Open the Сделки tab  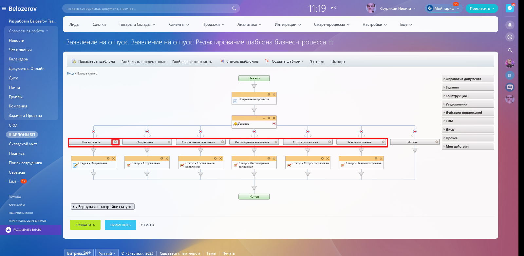tap(99, 24)
